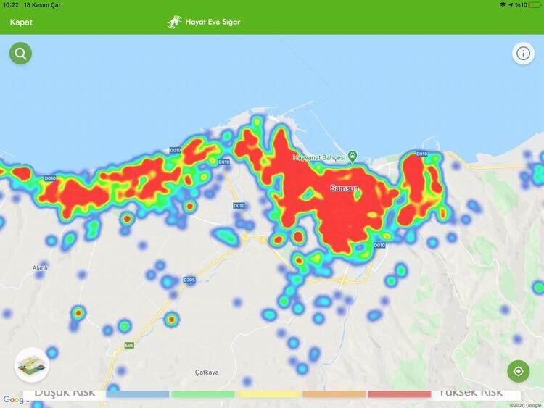
Task: Select the green legend color bar
Action: click(x=202, y=394)
